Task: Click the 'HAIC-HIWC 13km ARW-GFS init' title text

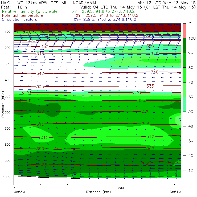Action: click(34, 3)
